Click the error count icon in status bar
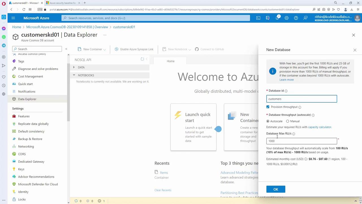Image resolution: width=362 pixels, height=204 pixels. pos(90,201)
